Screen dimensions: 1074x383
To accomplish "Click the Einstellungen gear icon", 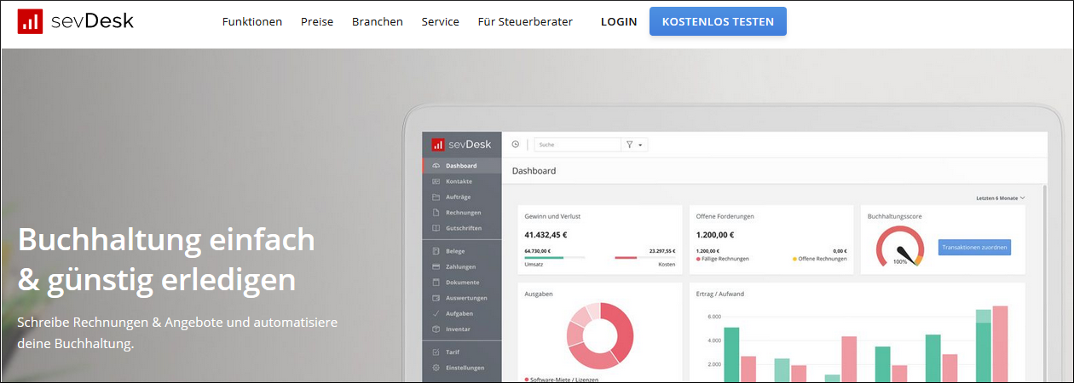I will click(436, 368).
